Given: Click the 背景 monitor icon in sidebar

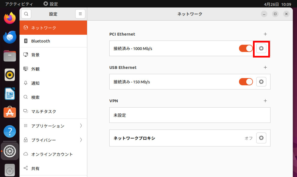Looking at the screenshot, I should [26, 55].
